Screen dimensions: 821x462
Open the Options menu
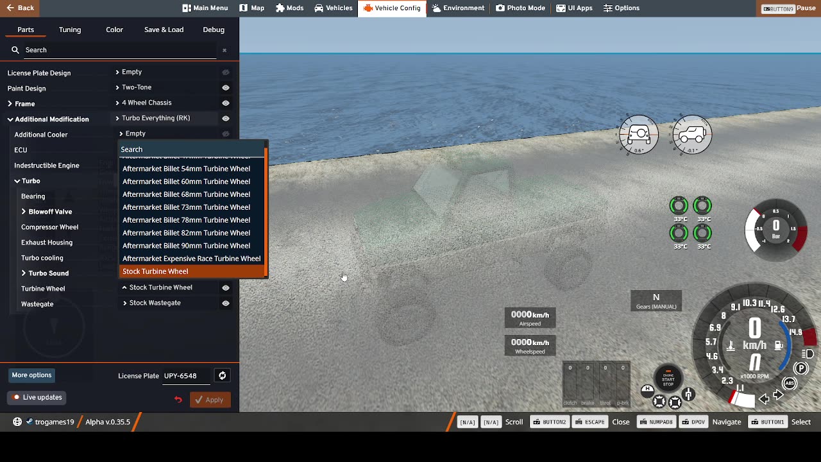click(x=621, y=8)
